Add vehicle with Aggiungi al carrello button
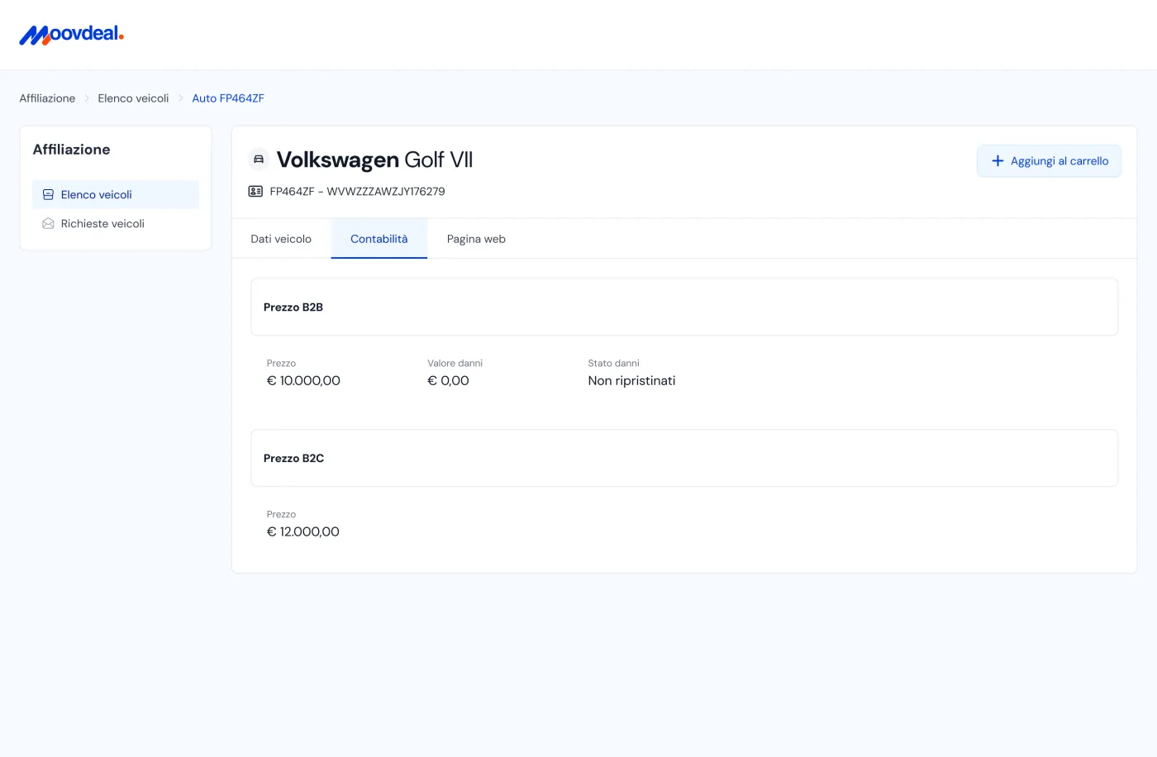The width and height of the screenshot is (1157, 757). pos(1049,161)
